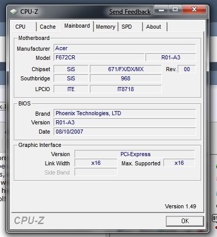Click the Manufacturer label
The height and width of the screenshot is (237, 217).
coord(33,49)
